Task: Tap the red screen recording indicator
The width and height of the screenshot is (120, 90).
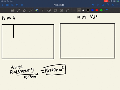Action: (x=106, y=1)
